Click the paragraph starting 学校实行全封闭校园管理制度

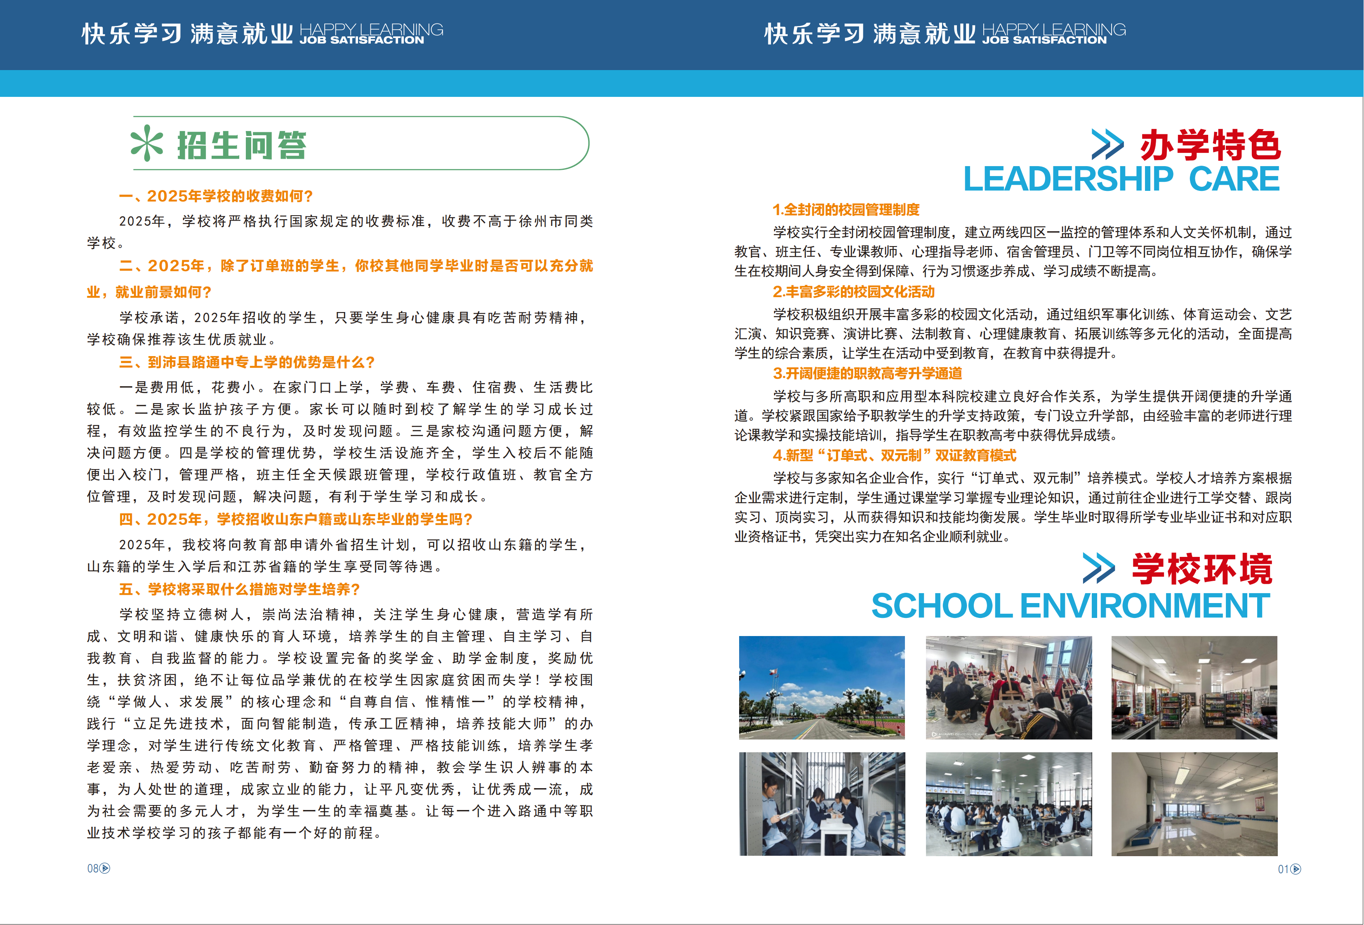(1013, 251)
